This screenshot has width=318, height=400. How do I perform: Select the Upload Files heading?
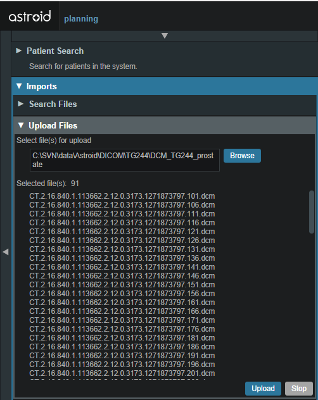pyautogui.click(x=53, y=125)
